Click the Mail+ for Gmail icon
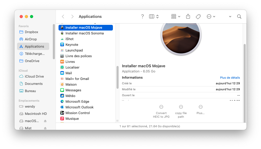 [x=62, y=79]
